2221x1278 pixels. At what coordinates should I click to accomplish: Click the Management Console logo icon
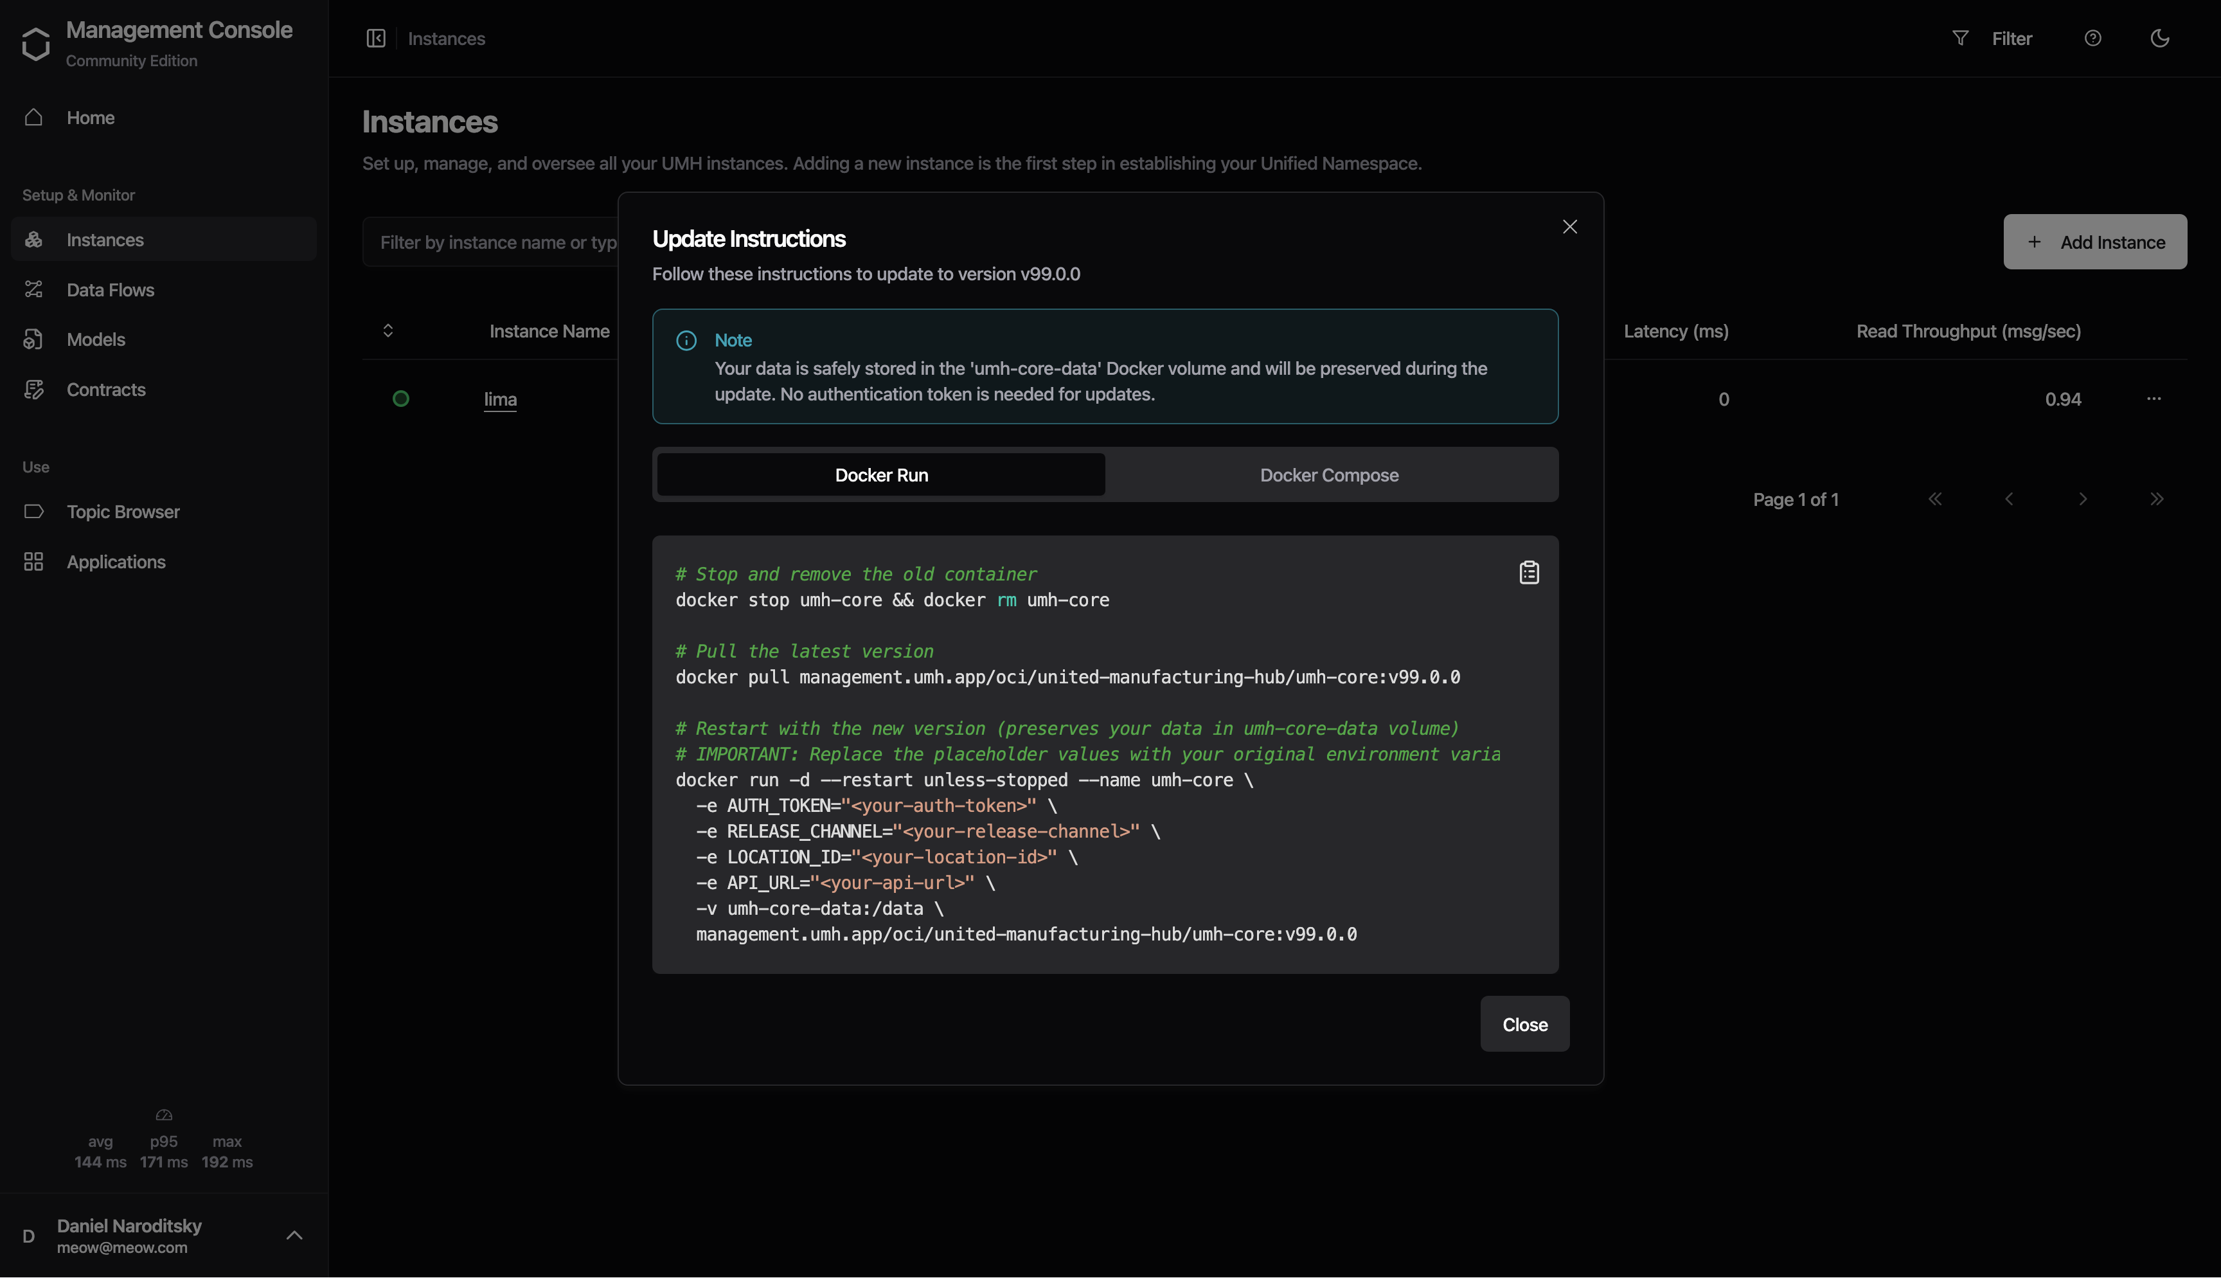(x=35, y=43)
